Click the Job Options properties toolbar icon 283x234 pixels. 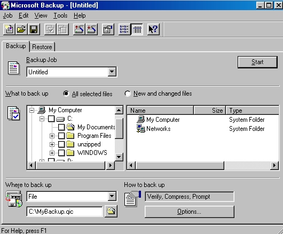click(x=108, y=29)
